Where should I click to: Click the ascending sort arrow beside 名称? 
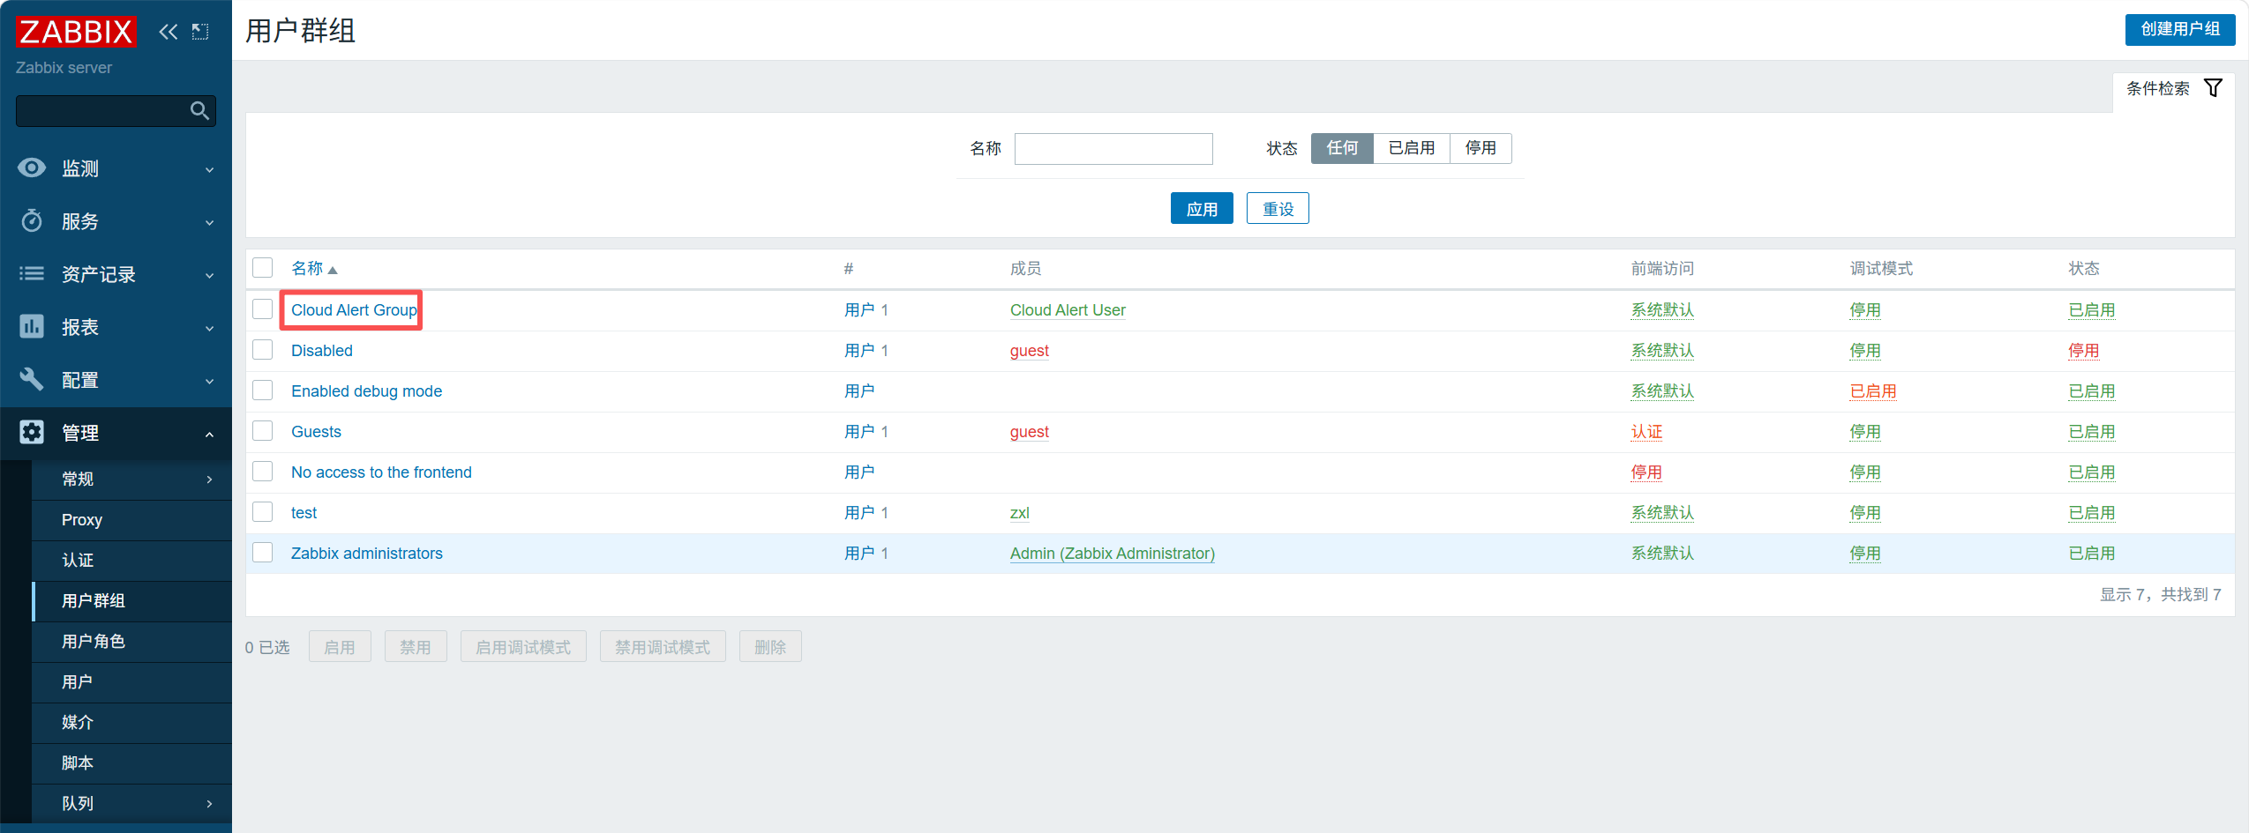click(333, 270)
